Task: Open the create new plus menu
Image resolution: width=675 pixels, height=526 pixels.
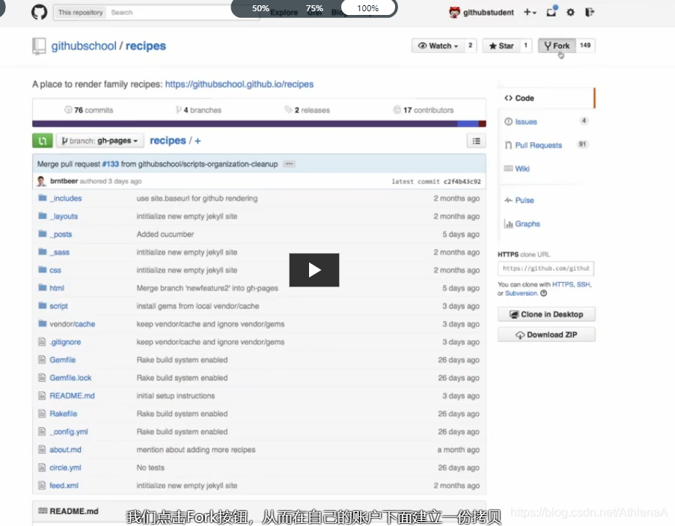Action: coord(530,12)
